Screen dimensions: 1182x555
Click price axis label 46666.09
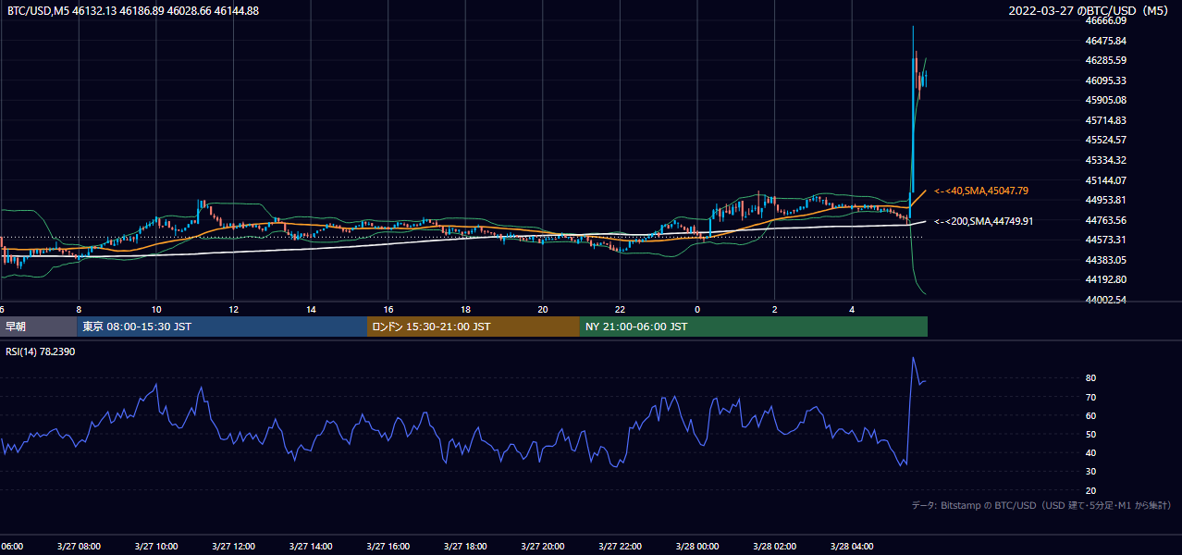click(1106, 20)
